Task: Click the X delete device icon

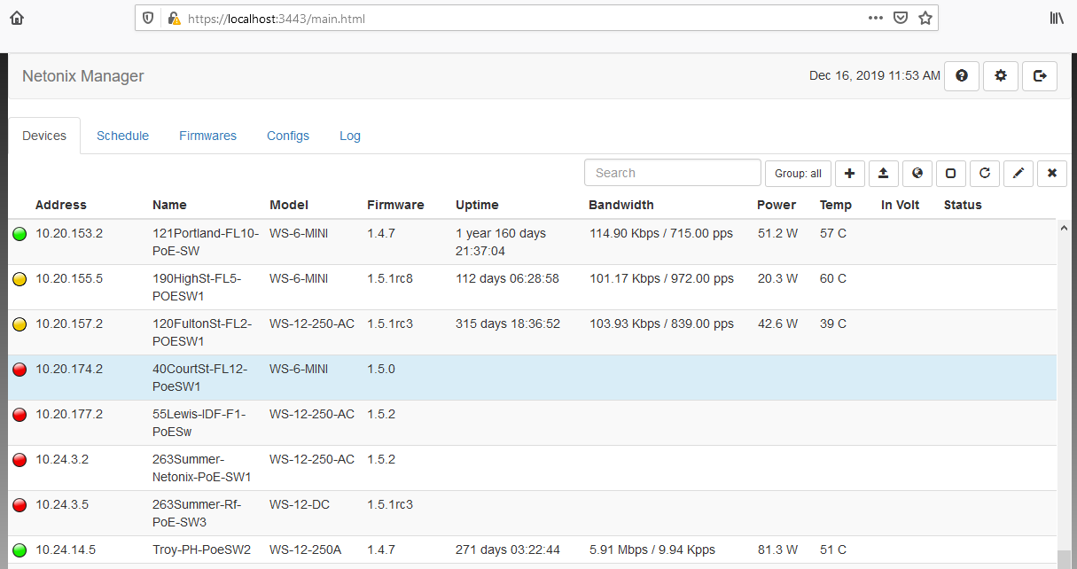Action: pos(1051,174)
